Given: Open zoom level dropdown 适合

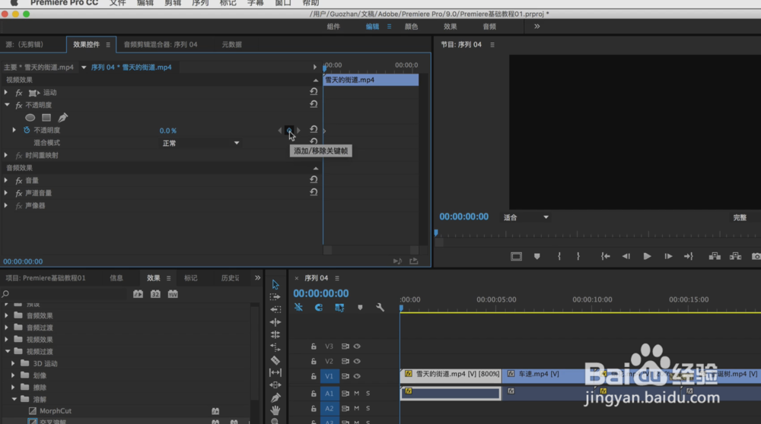Looking at the screenshot, I should [x=526, y=217].
